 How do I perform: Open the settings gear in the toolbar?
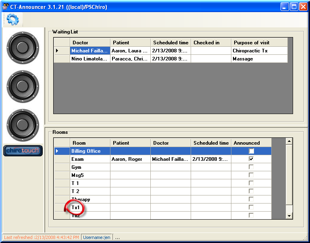pyautogui.click(x=13, y=19)
